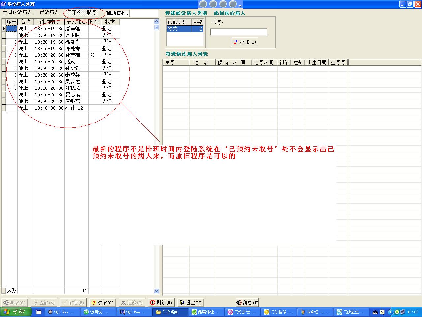Viewport: 422px width, 317px height.
Task: Click the 预约时间 column header
Action: point(49,22)
